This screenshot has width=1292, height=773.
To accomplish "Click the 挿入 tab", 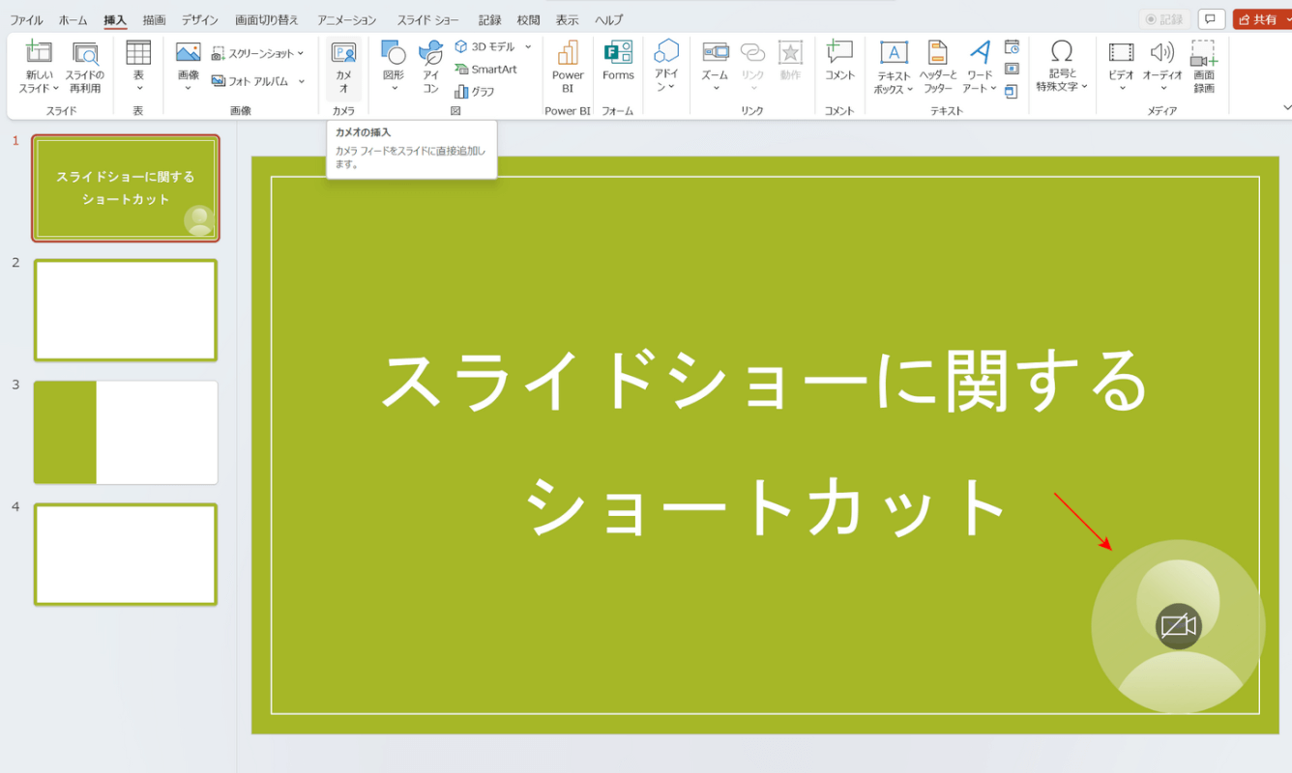I will (115, 20).
